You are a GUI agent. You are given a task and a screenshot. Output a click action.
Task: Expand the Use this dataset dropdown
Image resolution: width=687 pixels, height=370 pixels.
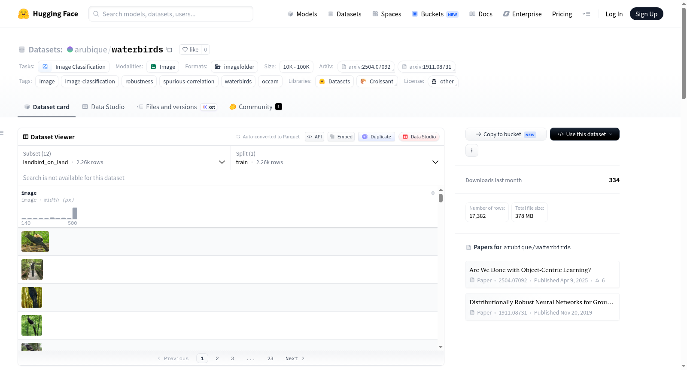click(585, 134)
